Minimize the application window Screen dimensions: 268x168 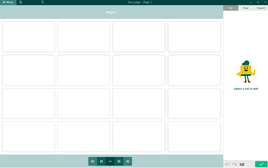(251, 2)
